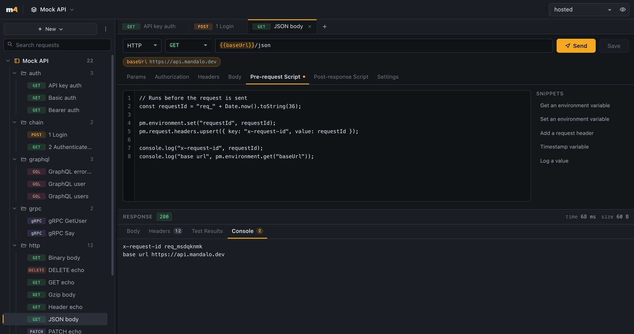Collapse the Mock API collection
Screen dimensions: 634x334
8,61
